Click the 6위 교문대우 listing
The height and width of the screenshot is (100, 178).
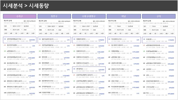click(159, 70)
